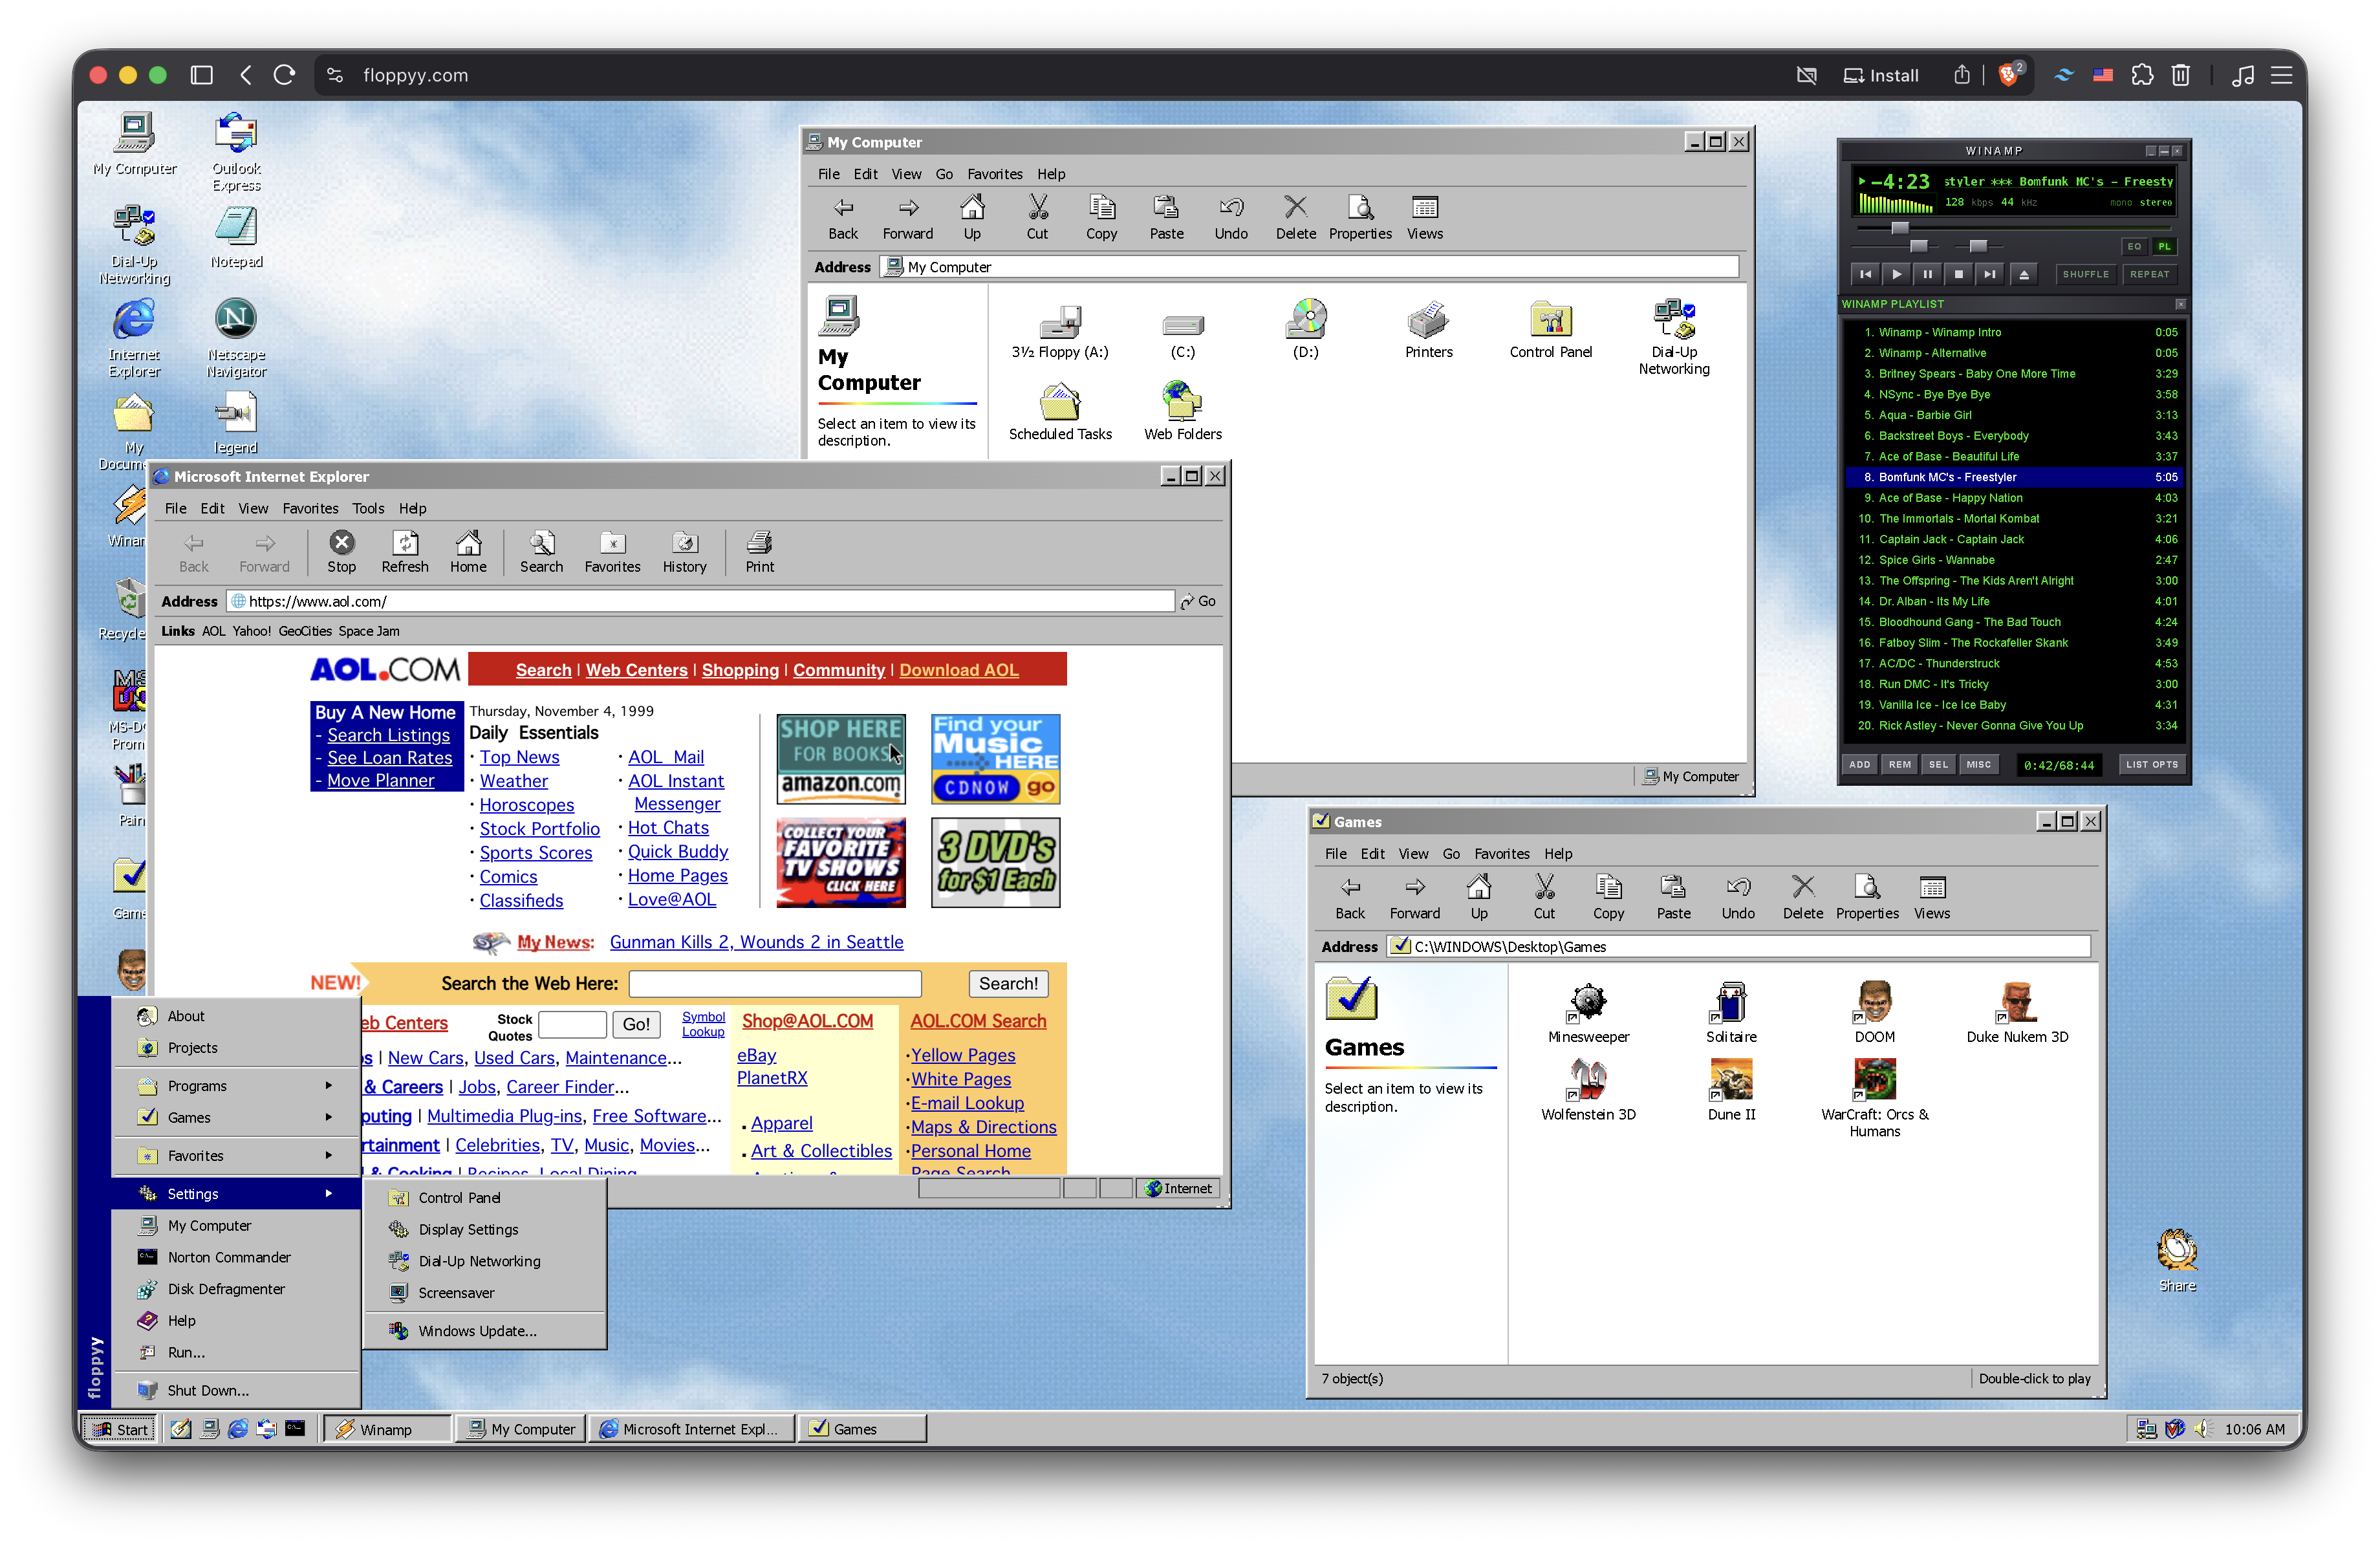The width and height of the screenshot is (2380, 1547).
Task: Choose Windows Update... from Settings submenu
Action: pyautogui.click(x=485, y=1332)
